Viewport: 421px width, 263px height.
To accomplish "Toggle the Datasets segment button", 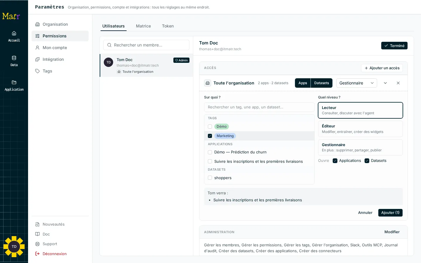I will coord(322,83).
